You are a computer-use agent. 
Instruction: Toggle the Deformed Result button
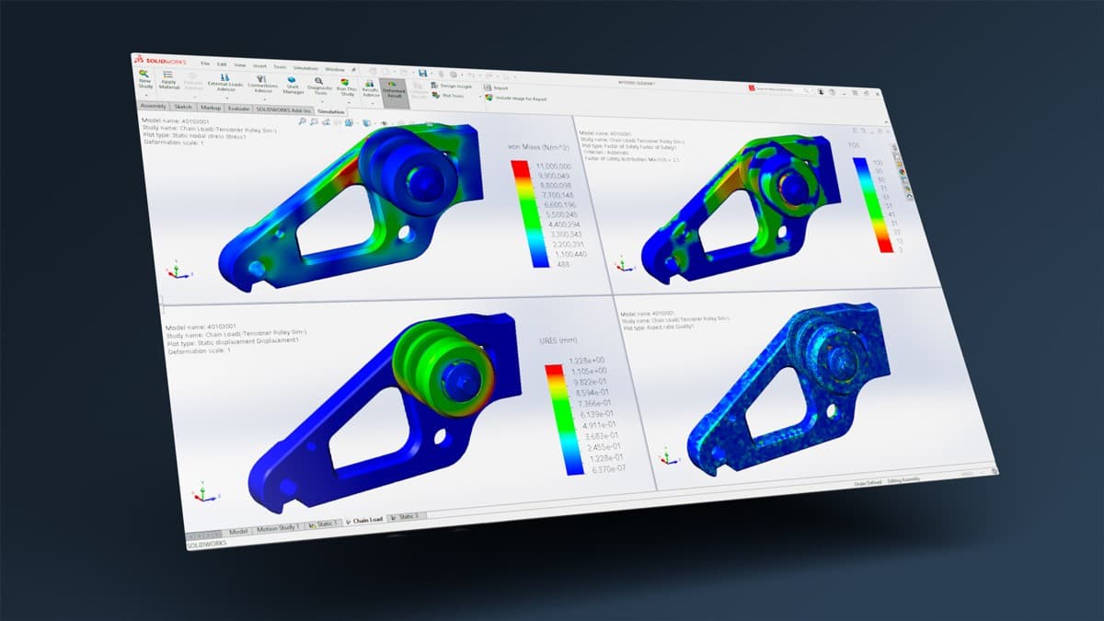click(395, 91)
